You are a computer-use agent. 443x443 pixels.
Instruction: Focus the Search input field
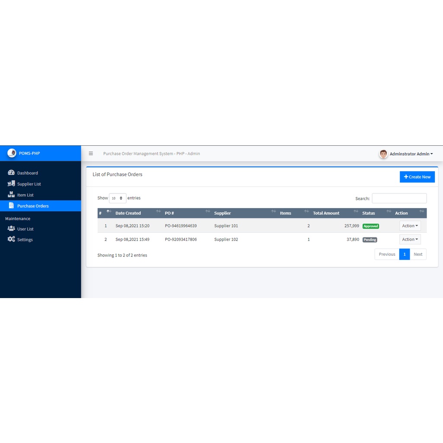pyautogui.click(x=399, y=198)
